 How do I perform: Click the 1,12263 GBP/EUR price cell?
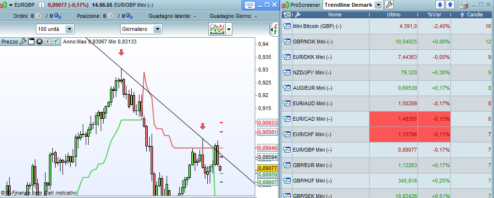tap(394, 165)
